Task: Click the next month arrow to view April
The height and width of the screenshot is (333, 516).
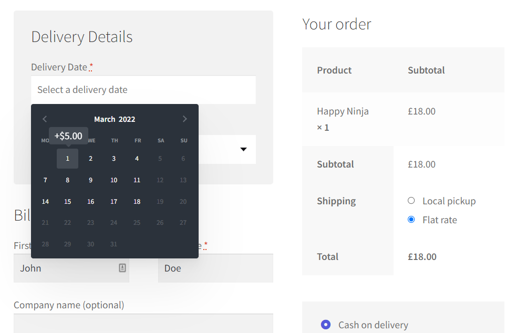Action: click(x=184, y=119)
